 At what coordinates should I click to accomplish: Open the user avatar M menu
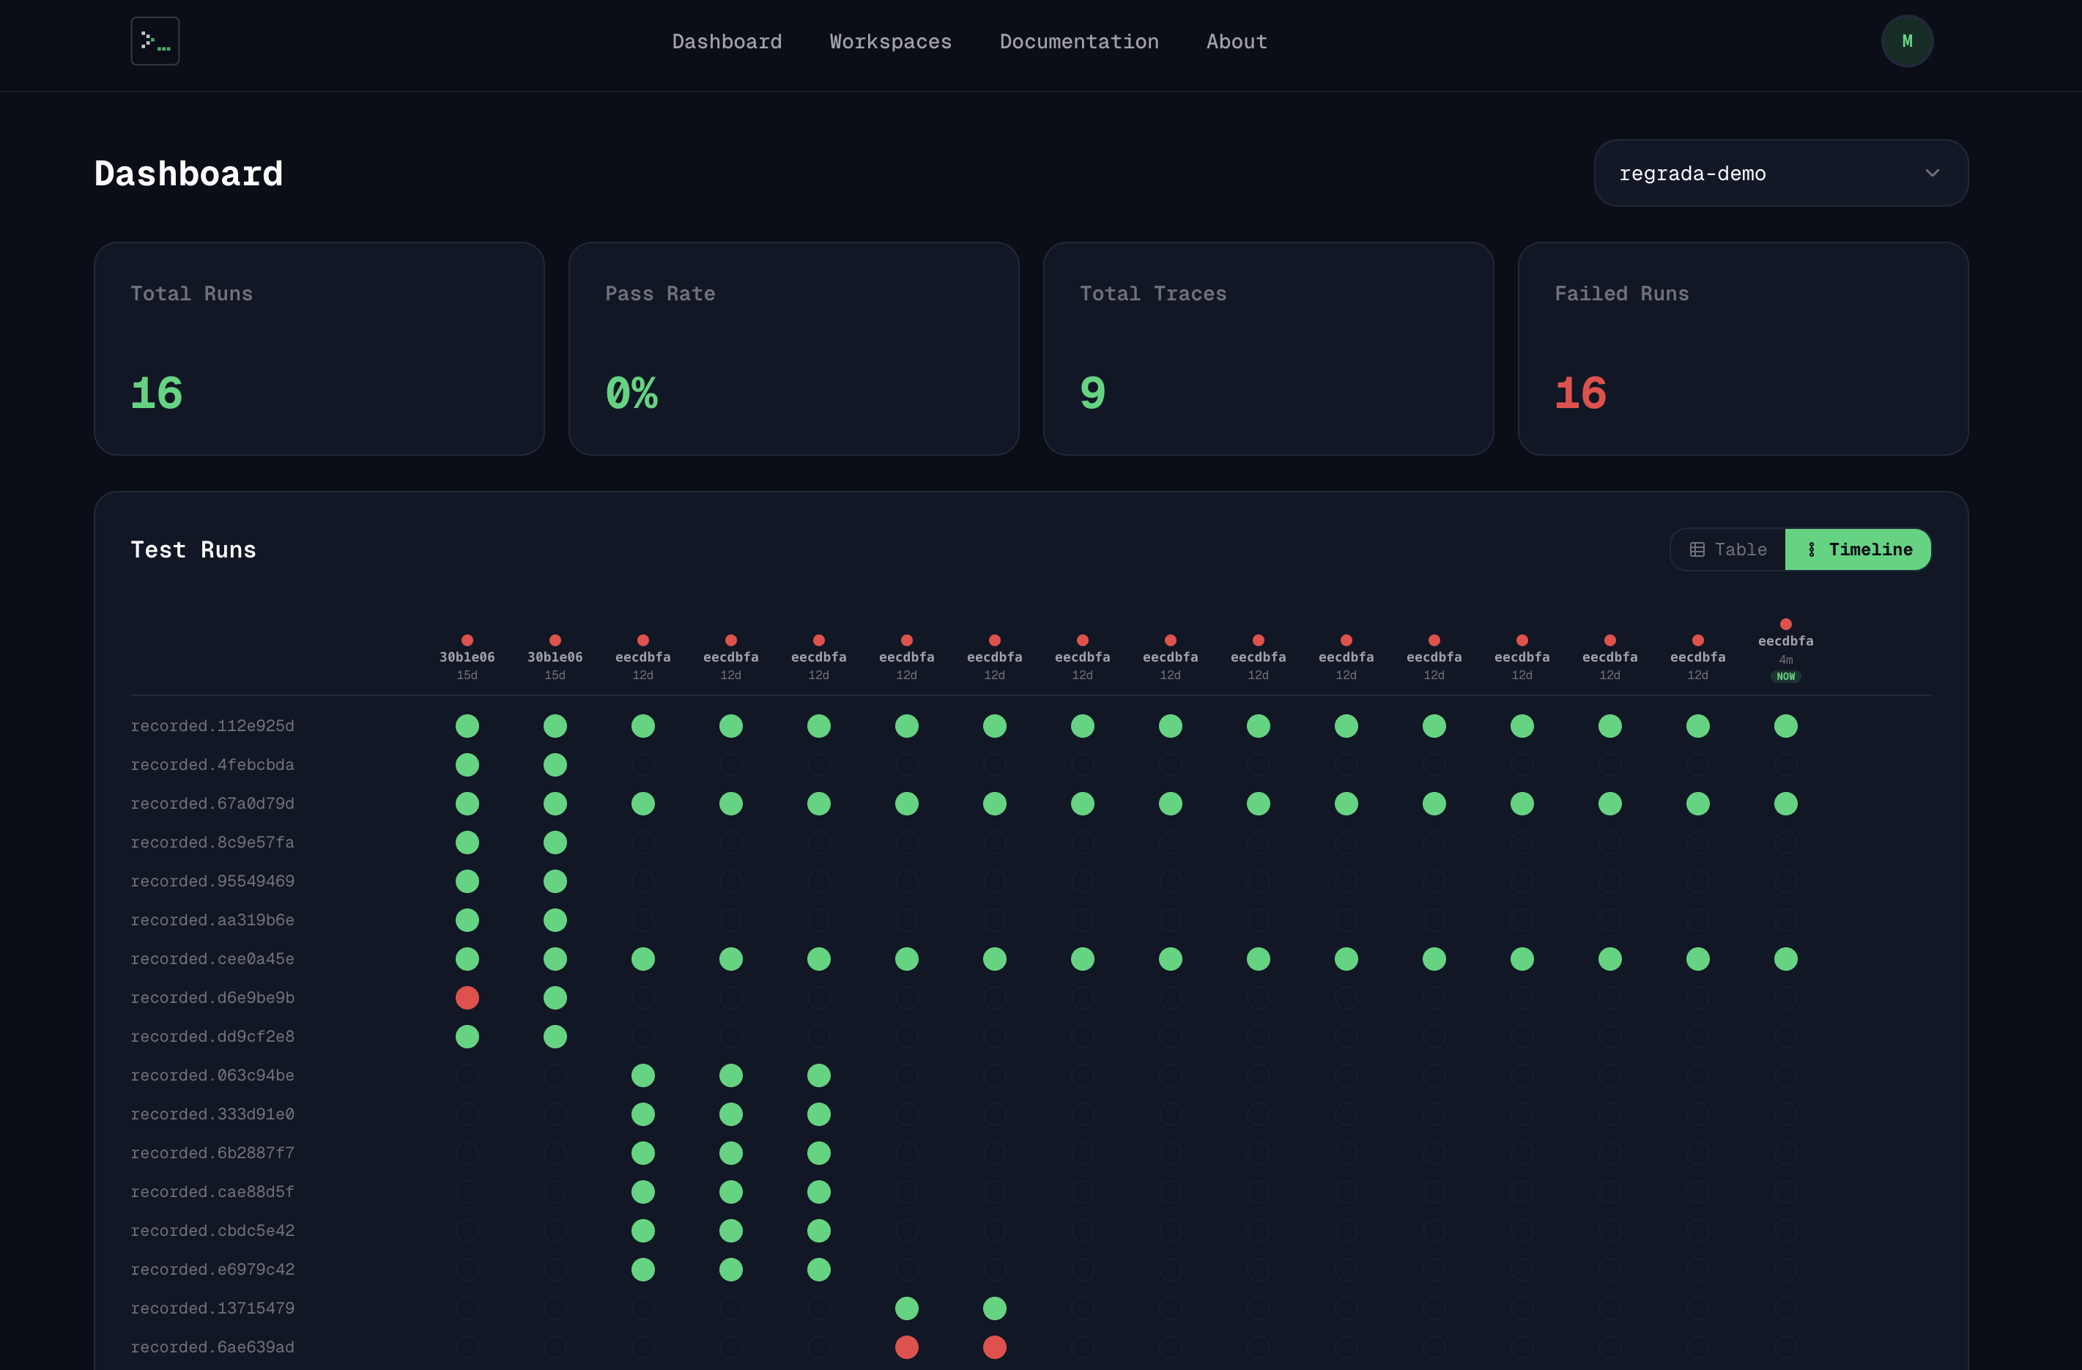pos(1906,41)
